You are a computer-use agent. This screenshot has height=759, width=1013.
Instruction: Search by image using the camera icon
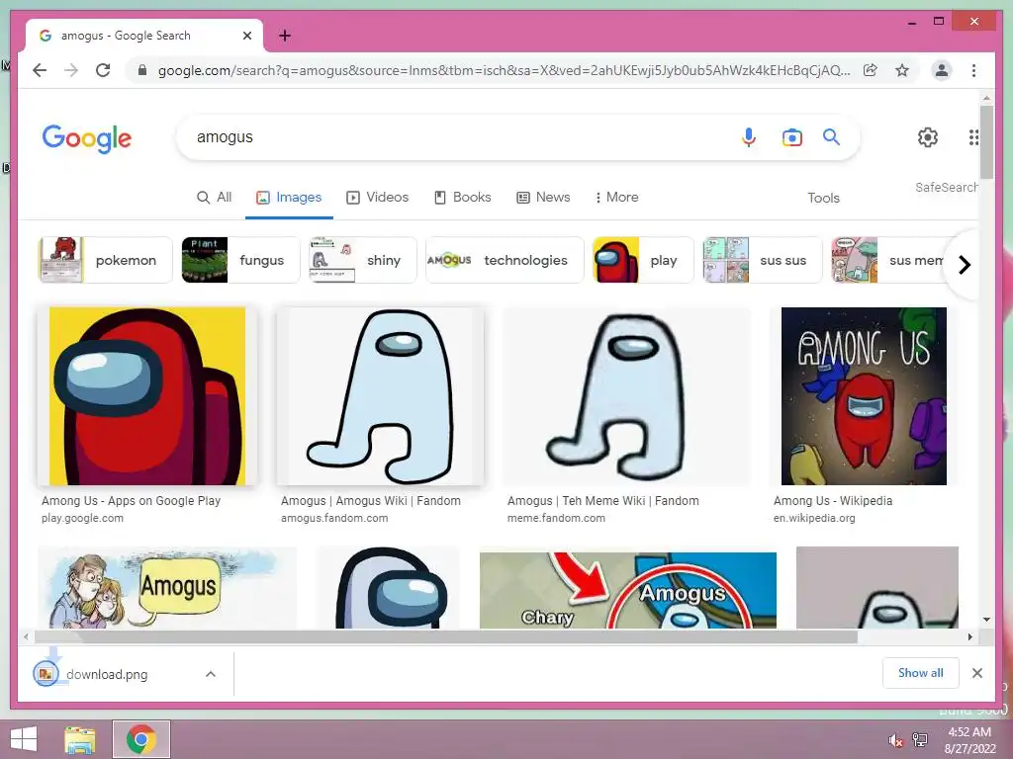coord(792,137)
